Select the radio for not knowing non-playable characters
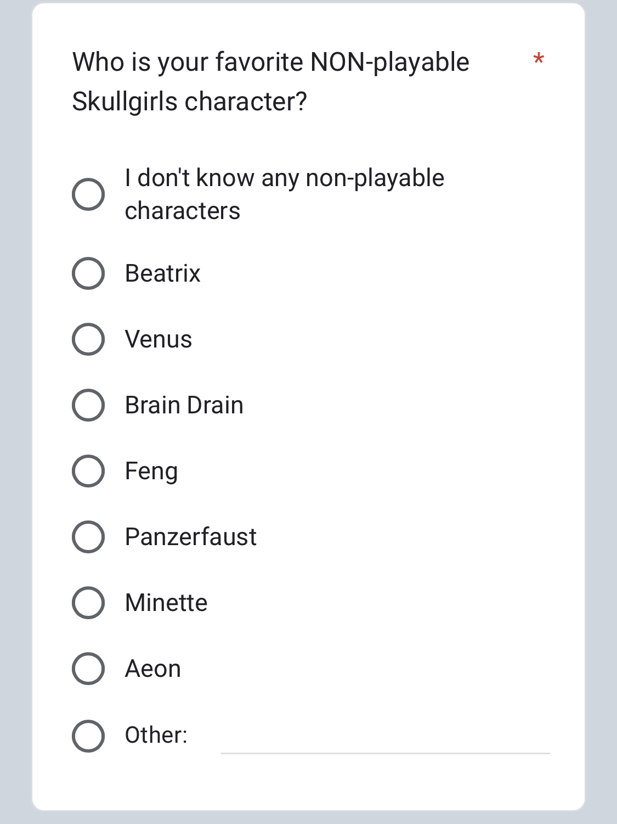The width and height of the screenshot is (617, 824). tap(88, 194)
